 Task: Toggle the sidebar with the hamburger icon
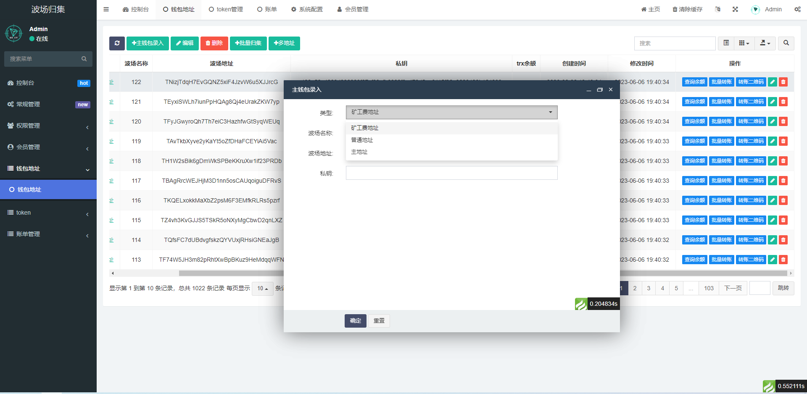pyautogui.click(x=106, y=9)
